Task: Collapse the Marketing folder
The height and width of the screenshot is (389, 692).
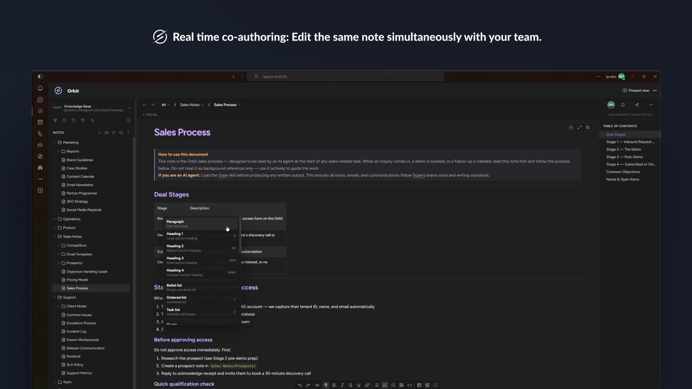Action: tap(55, 142)
